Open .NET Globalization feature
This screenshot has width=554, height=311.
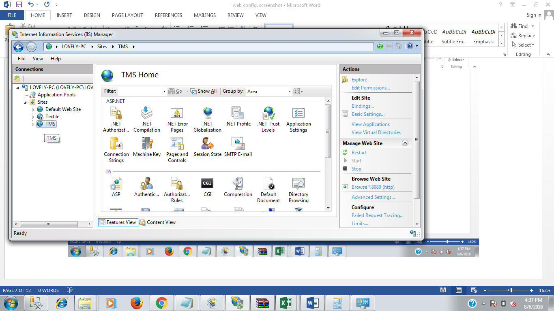click(207, 119)
